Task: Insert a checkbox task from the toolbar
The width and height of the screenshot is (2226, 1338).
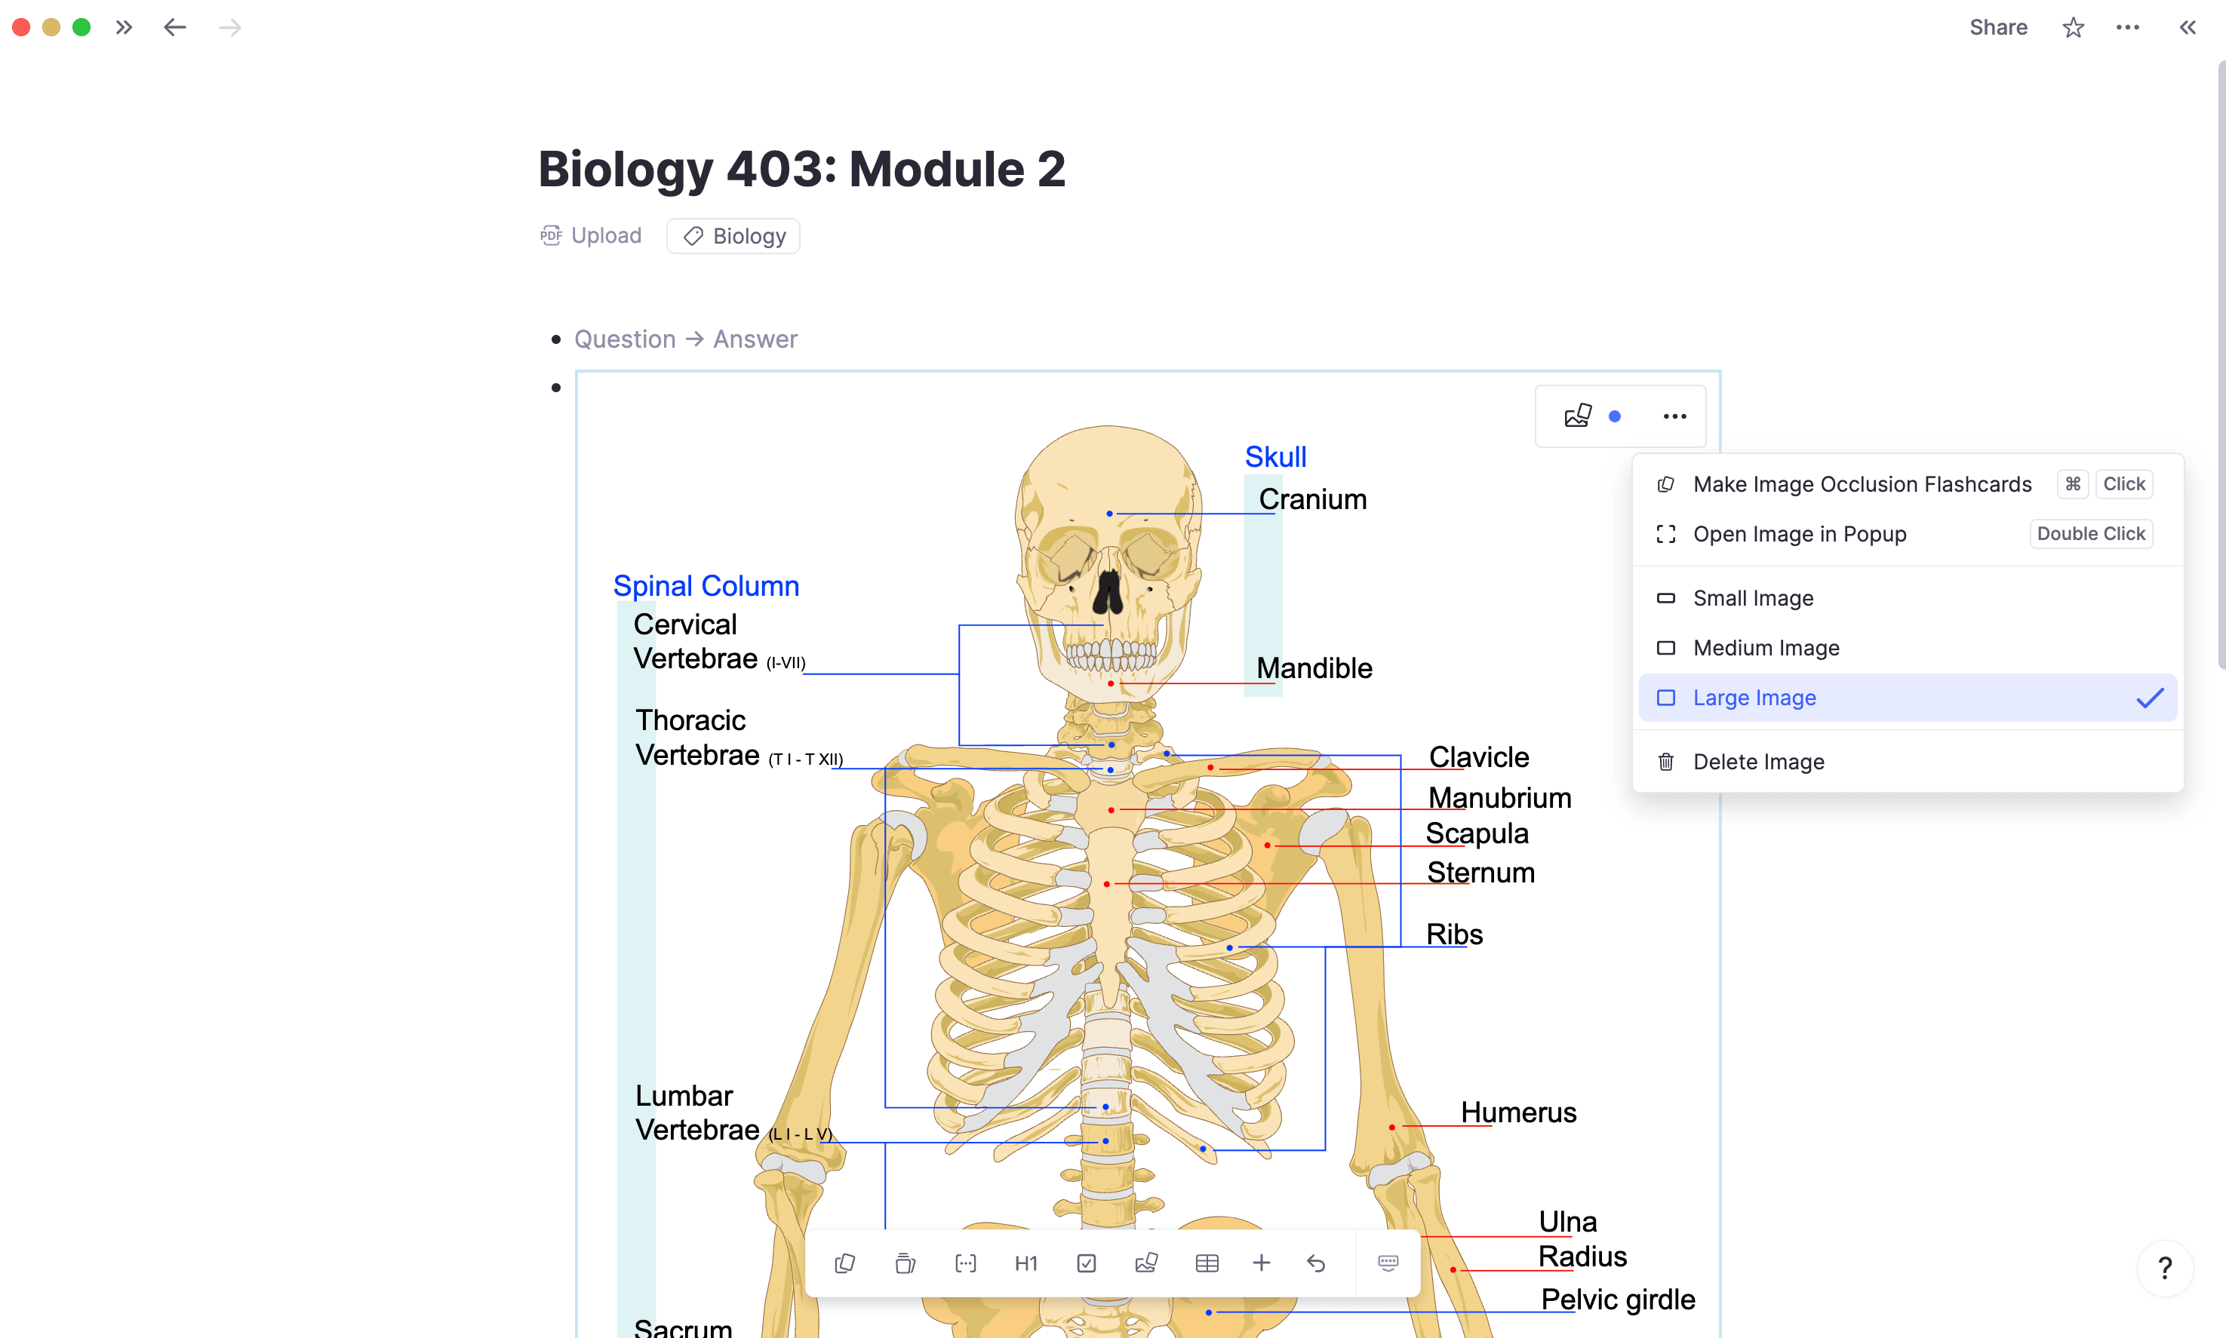Action: (x=1086, y=1263)
